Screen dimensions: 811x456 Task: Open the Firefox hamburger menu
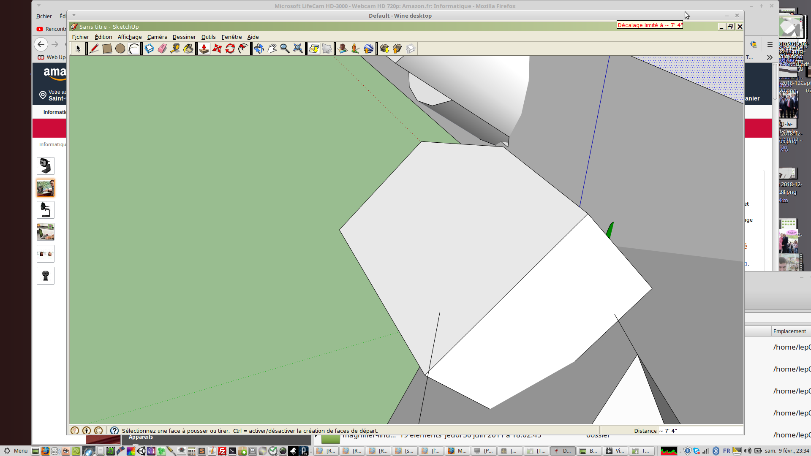pyautogui.click(x=770, y=44)
